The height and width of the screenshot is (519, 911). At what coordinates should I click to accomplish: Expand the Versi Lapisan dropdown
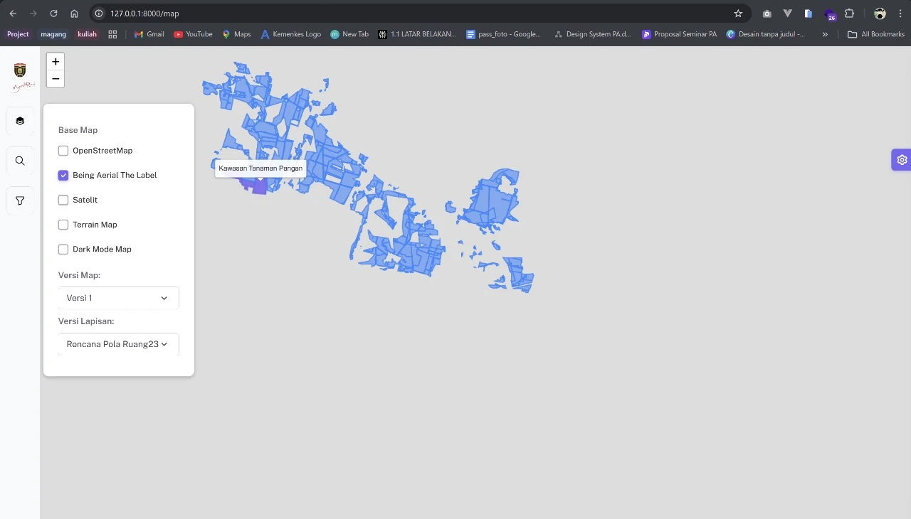coord(117,344)
